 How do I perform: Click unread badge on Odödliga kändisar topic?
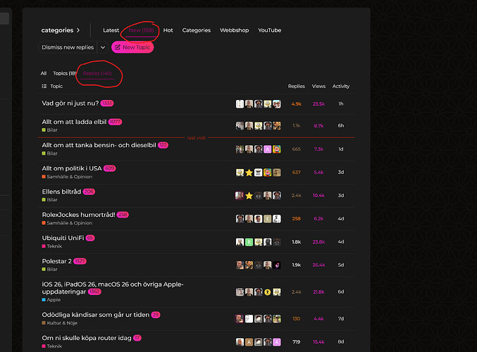(156, 315)
